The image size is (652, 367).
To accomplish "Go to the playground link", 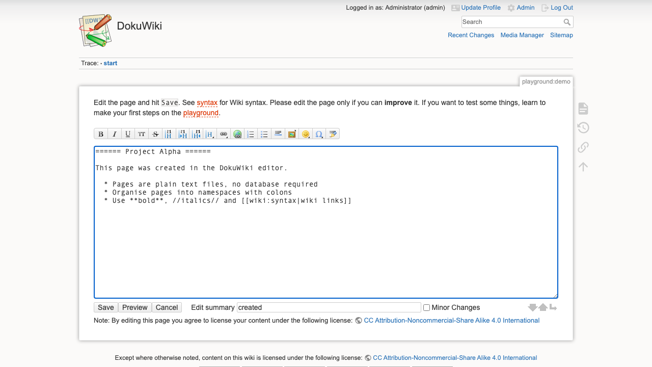I will coord(201,113).
